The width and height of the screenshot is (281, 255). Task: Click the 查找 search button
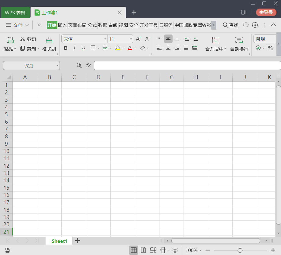click(231, 25)
